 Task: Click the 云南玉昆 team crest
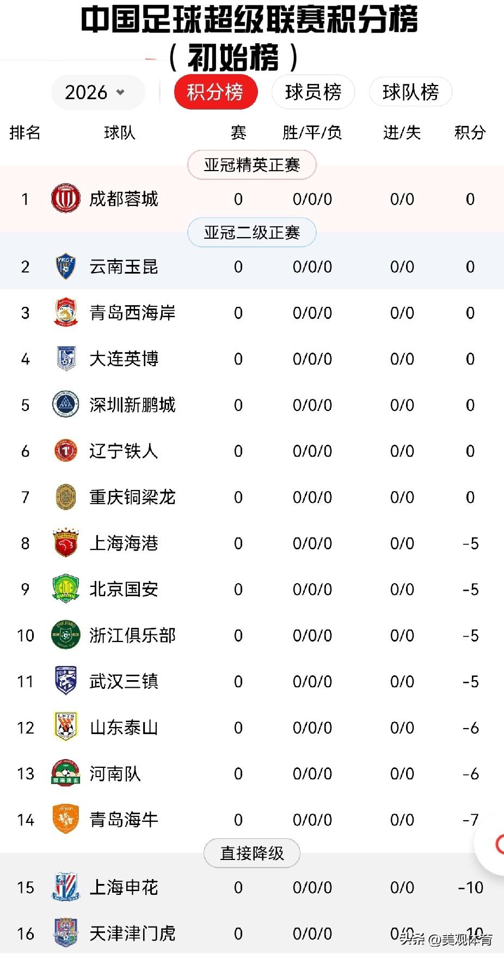pos(66,266)
